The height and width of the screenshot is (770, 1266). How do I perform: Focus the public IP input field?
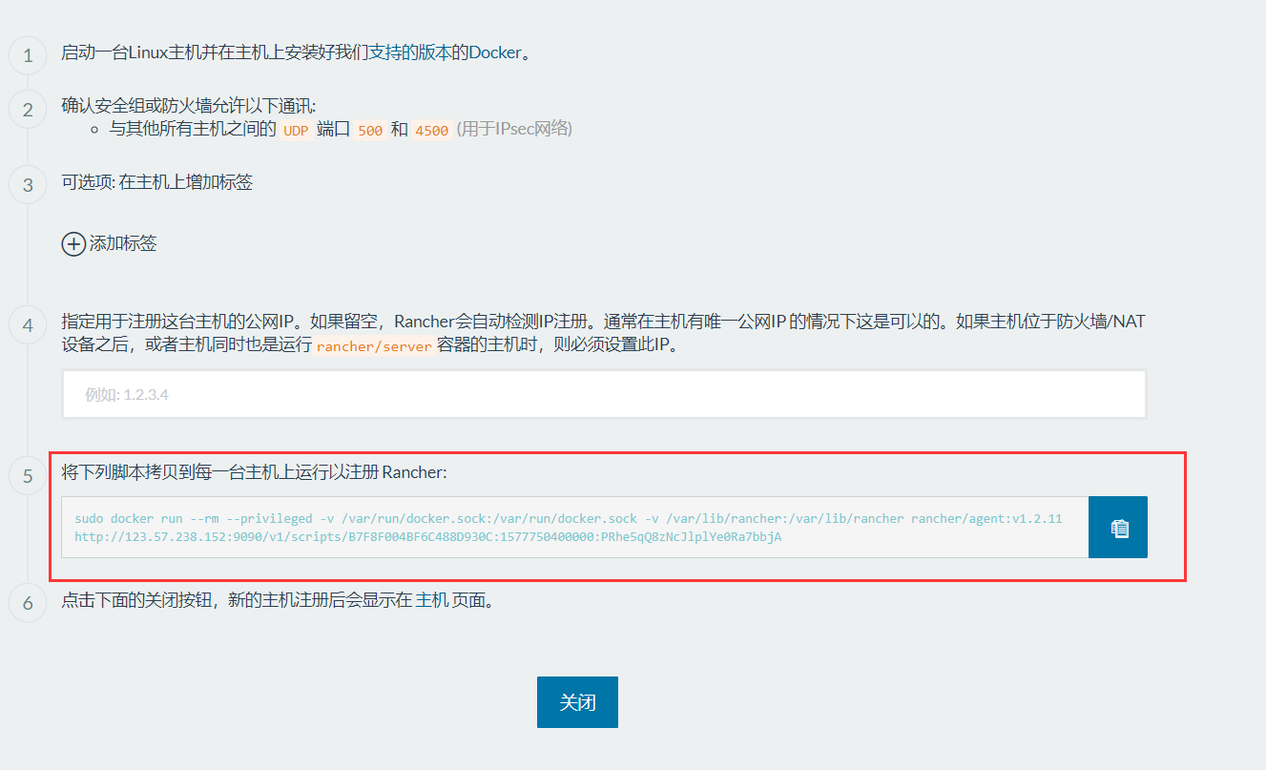(x=604, y=394)
